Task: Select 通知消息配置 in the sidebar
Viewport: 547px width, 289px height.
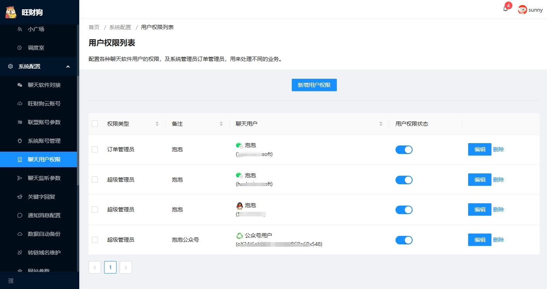Action: tap(44, 215)
